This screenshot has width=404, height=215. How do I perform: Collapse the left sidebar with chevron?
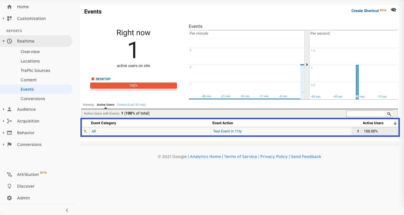[67, 210]
